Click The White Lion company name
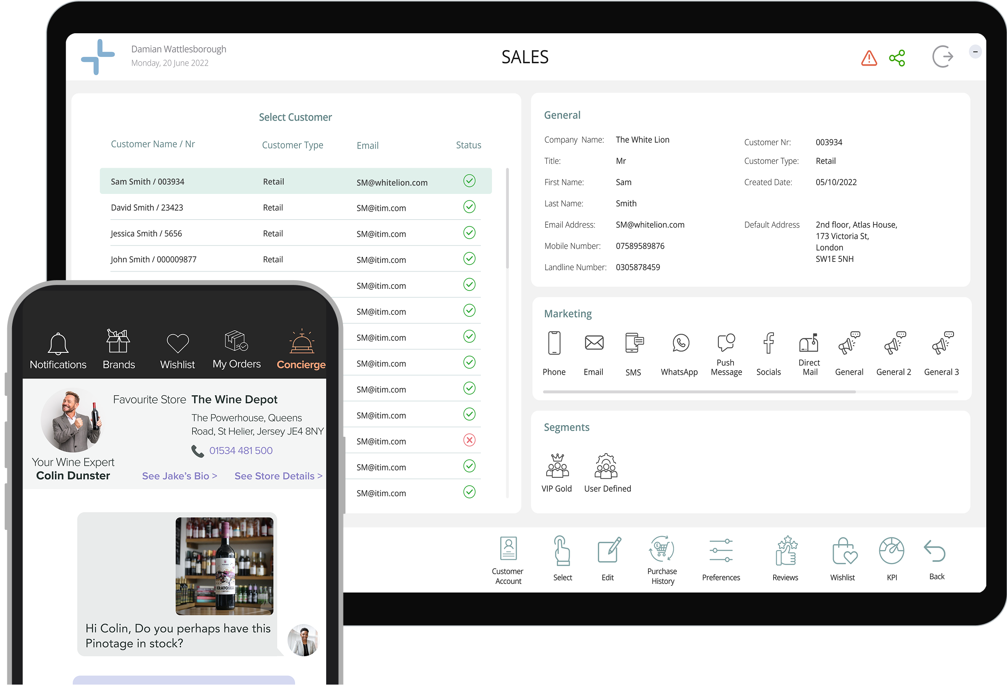The width and height of the screenshot is (1007, 687). coord(642,140)
